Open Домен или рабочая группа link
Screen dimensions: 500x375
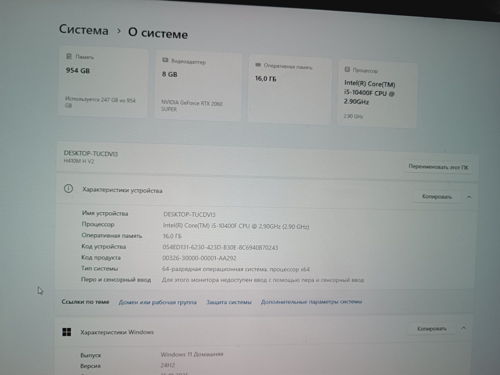[x=157, y=302]
